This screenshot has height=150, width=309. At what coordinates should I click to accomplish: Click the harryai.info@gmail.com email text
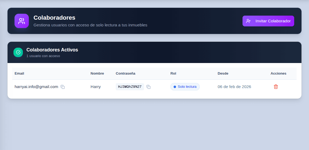point(36,87)
